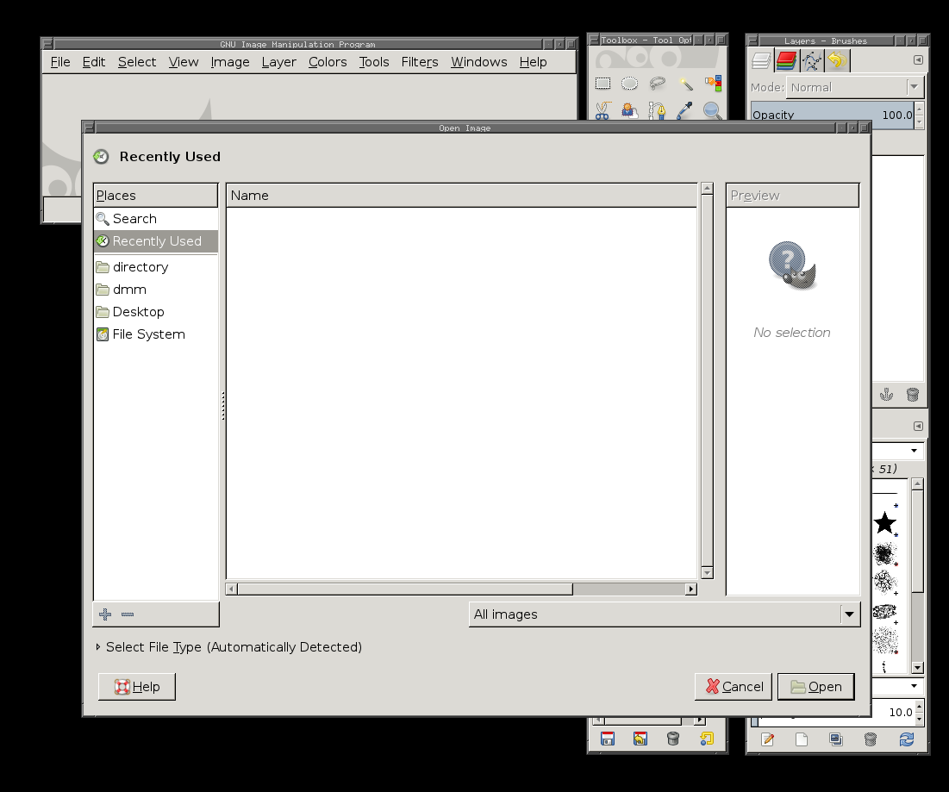949x792 pixels.
Task: Click the add bookmark plus button
Action: click(x=104, y=614)
